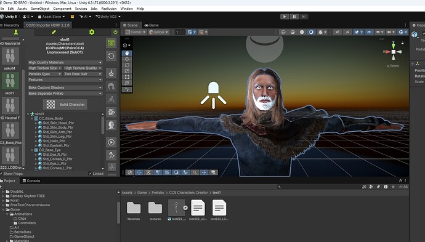Click the stick-figure rig icon button

111,155
